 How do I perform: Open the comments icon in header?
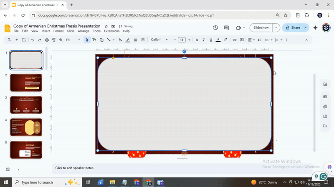click(226, 28)
